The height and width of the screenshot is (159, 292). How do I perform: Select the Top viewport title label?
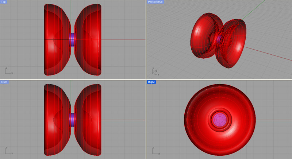pos(4,2)
